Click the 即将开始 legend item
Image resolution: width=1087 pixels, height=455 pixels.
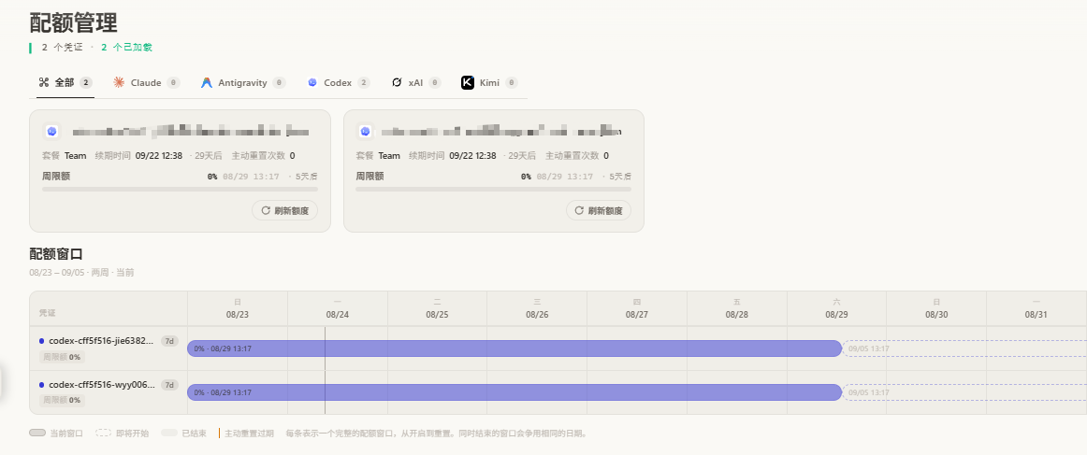point(122,434)
